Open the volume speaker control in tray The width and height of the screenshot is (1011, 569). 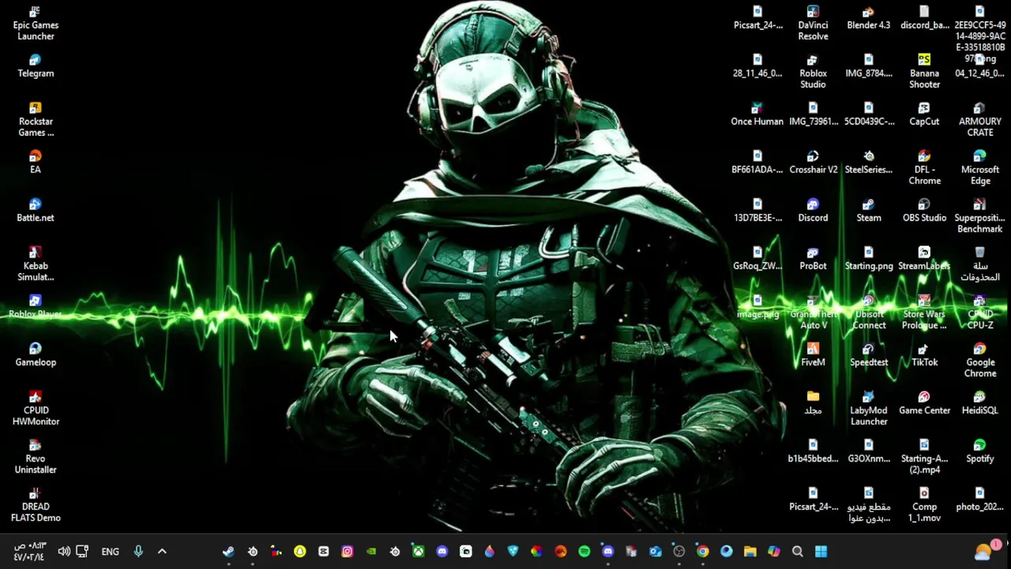pyautogui.click(x=64, y=552)
